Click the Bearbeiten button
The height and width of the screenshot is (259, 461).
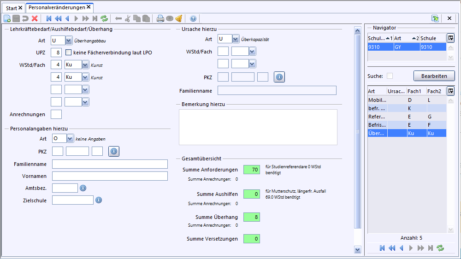click(x=434, y=76)
